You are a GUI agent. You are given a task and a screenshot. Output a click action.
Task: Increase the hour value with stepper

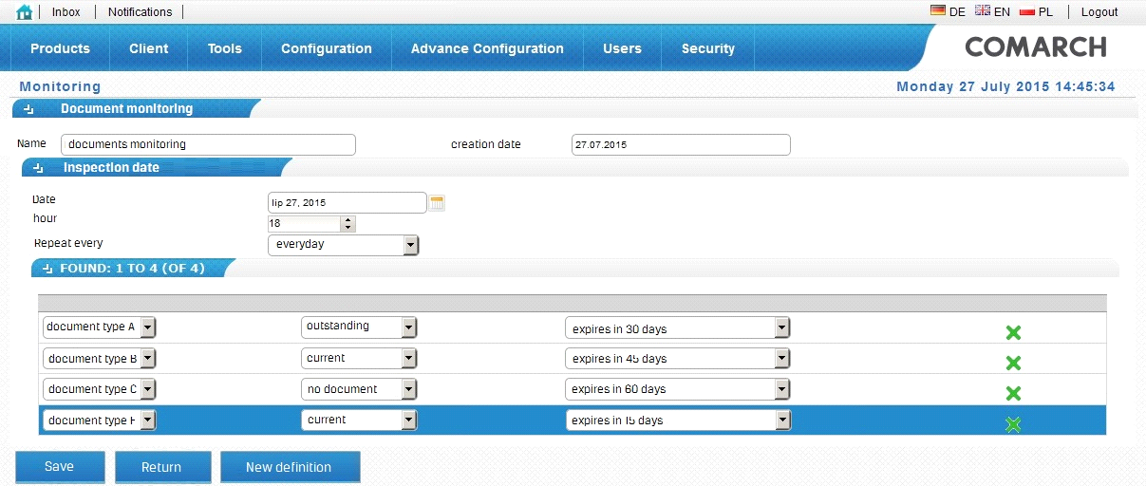tap(348, 220)
